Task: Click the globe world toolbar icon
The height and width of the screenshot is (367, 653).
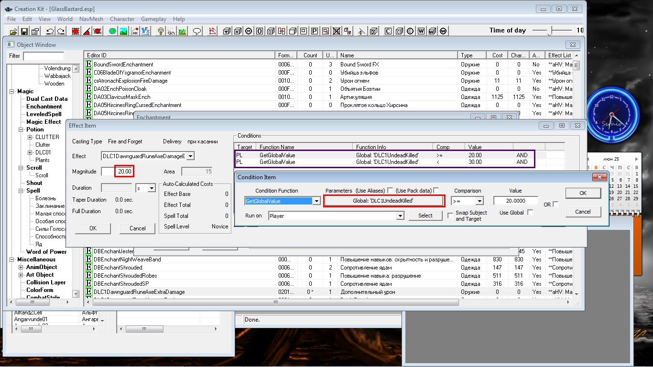Action: tap(112, 32)
